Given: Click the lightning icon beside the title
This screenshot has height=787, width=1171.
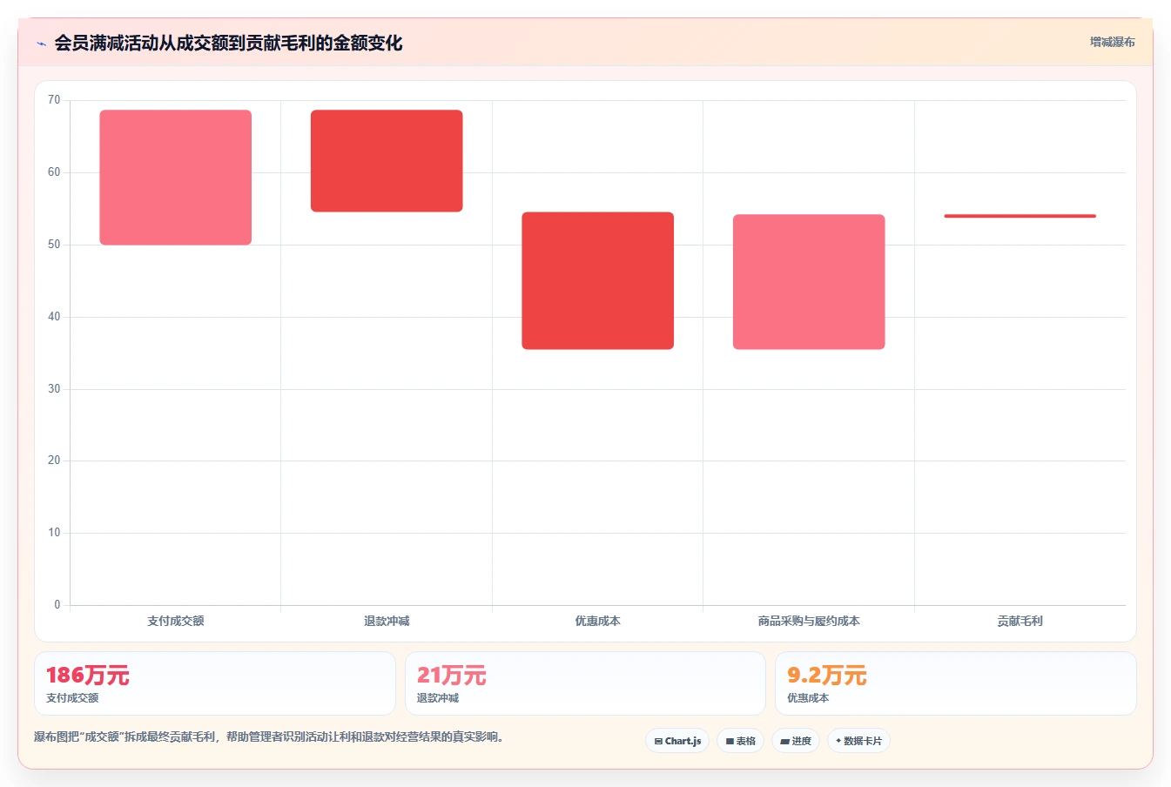Looking at the screenshot, I should (41, 44).
